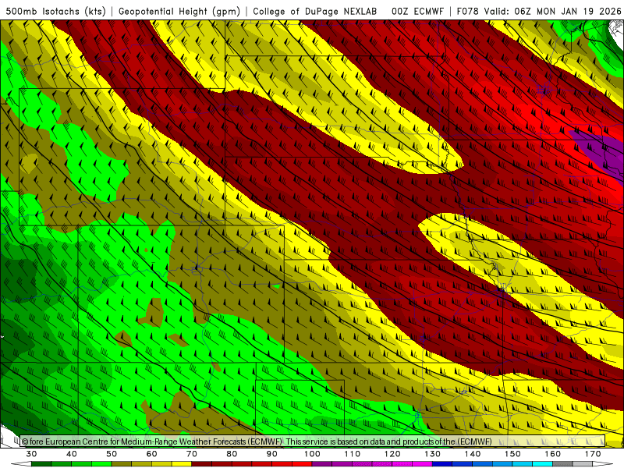
Task: Click the 'Geopotential Height (gpm)' header label
Action: click(x=179, y=12)
